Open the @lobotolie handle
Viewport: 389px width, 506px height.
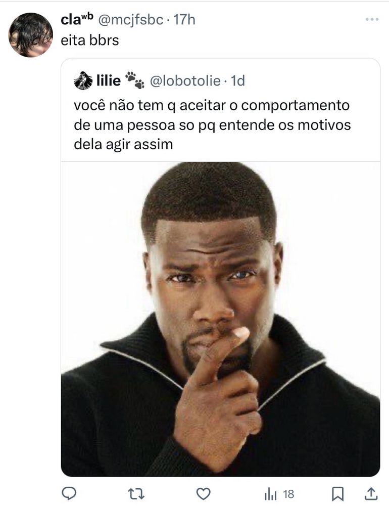click(x=185, y=80)
